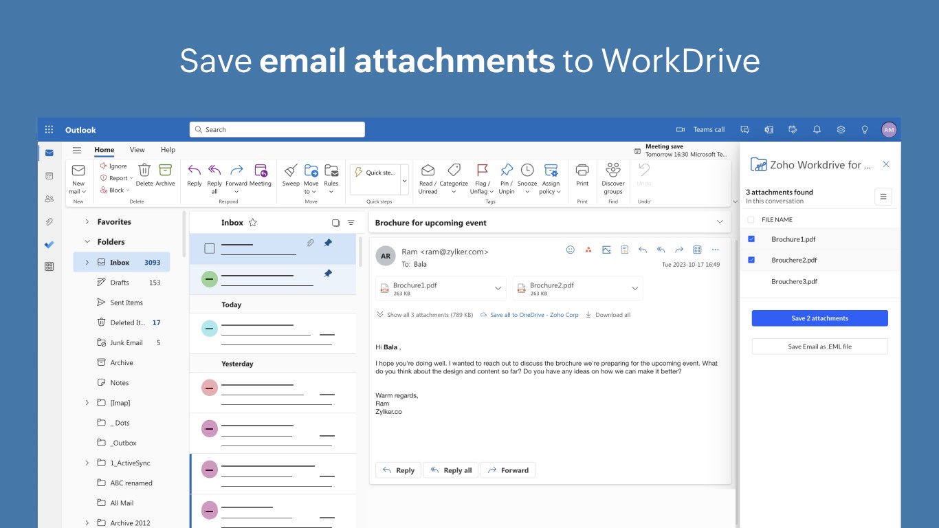Screen dimensions: 939x528
Task: Open the To Do checkmark module
Action: click(x=49, y=244)
